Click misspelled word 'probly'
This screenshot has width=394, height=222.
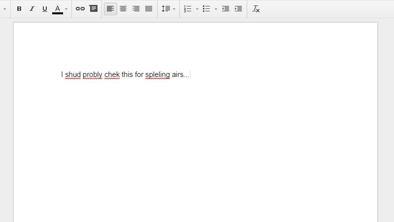(93, 75)
